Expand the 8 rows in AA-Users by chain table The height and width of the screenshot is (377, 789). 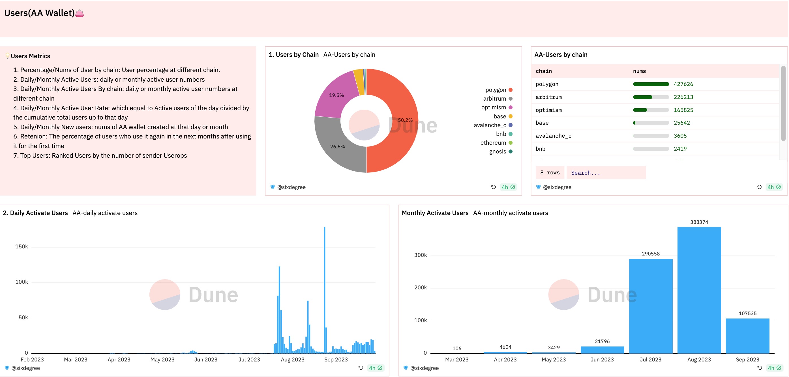(x=550, y=172)
